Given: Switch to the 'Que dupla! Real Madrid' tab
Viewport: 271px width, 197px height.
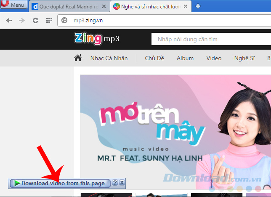Looking at the screenshot, I should click(x=69, y=7).
